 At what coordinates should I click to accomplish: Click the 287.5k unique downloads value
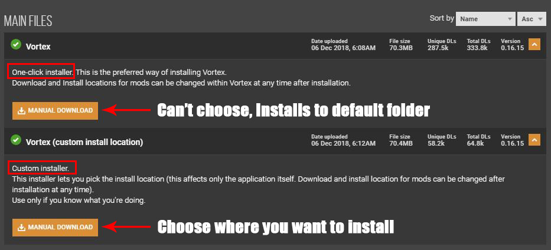pos(438,48)
